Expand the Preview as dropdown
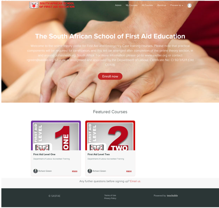219x208 pixels. (x=177, y=5)
